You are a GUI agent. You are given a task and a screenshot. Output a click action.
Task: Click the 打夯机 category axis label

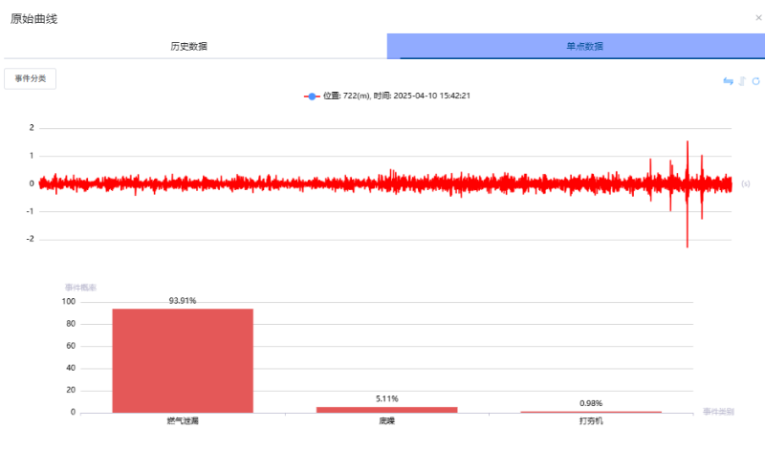click(x=591, y=420)
